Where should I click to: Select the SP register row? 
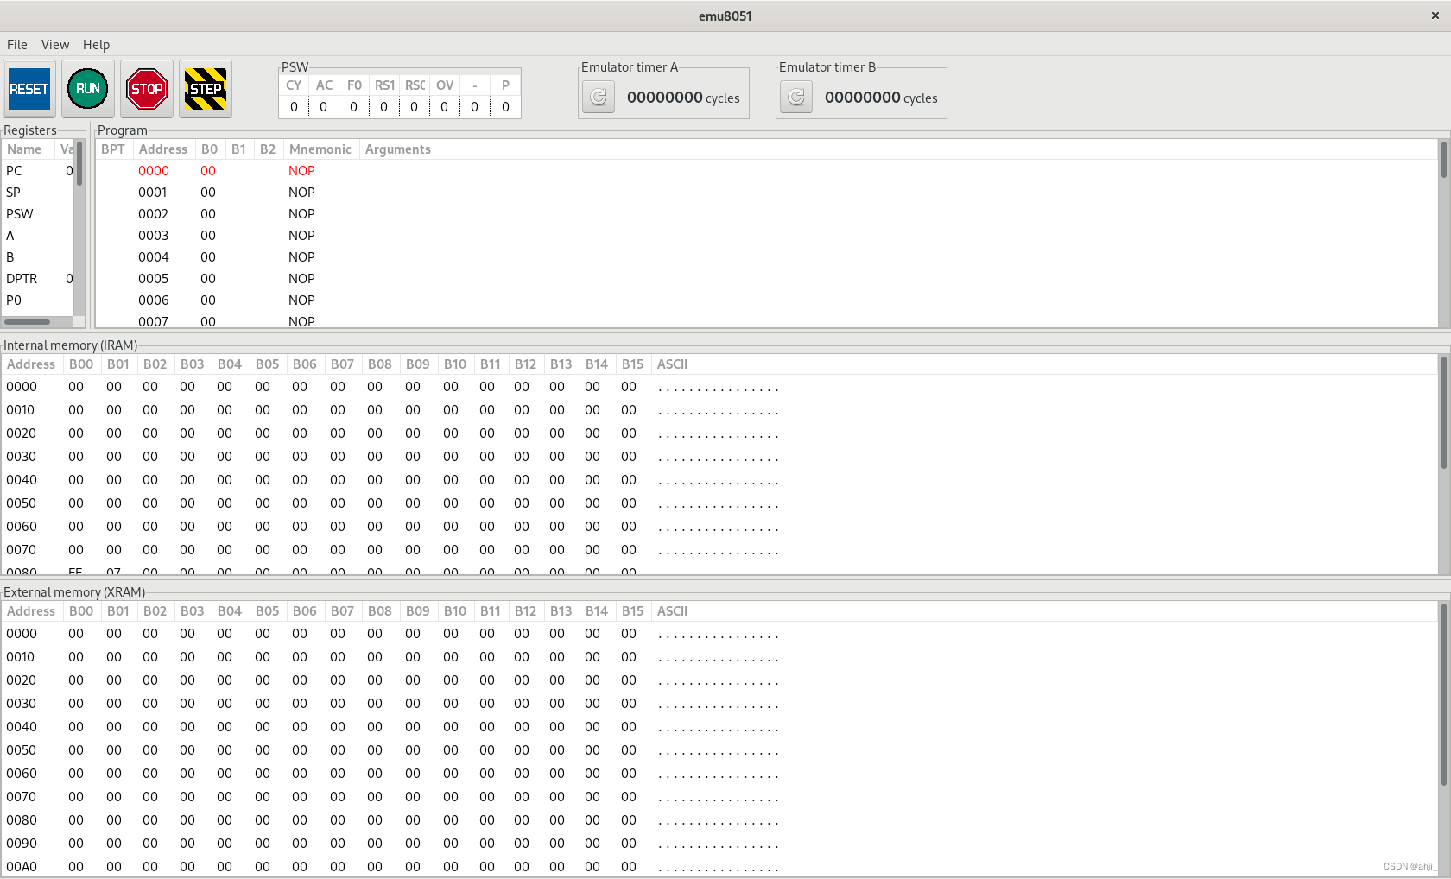(39, 193)
